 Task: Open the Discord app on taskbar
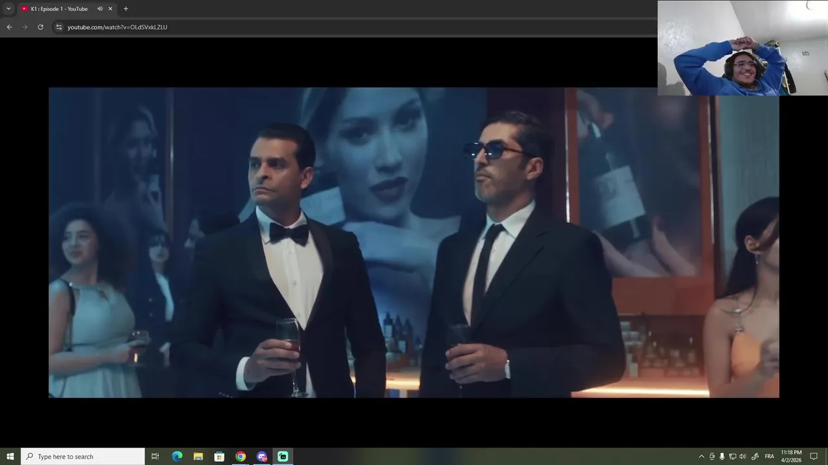pyautogui.click(x=261, y=457)
